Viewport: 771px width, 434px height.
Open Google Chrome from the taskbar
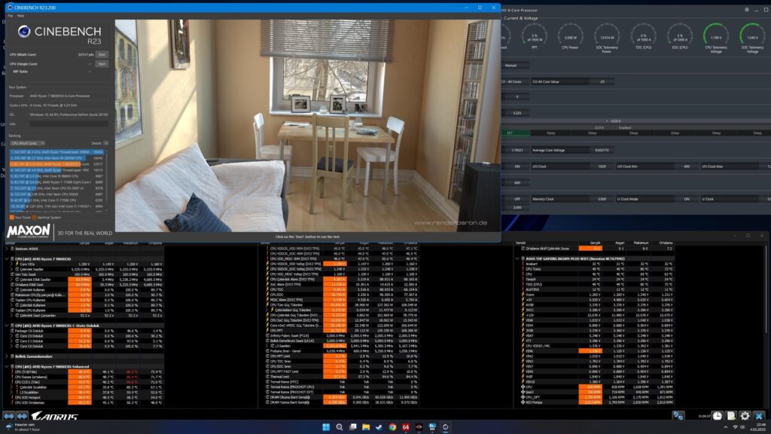tap(392, 427)
